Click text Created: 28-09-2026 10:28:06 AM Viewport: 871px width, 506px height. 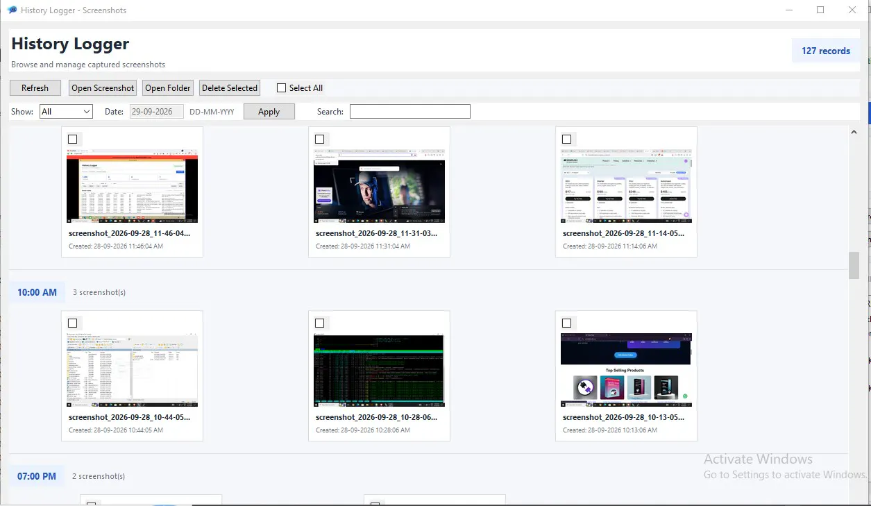click(x=363, y=430)
